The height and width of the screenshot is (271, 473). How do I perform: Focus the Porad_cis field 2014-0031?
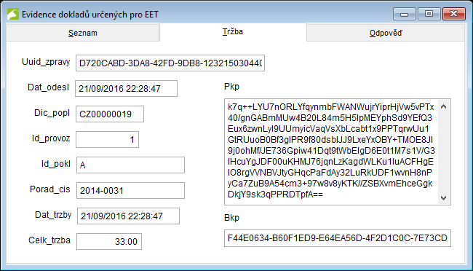pyautogui.click(x=130, y=190)
